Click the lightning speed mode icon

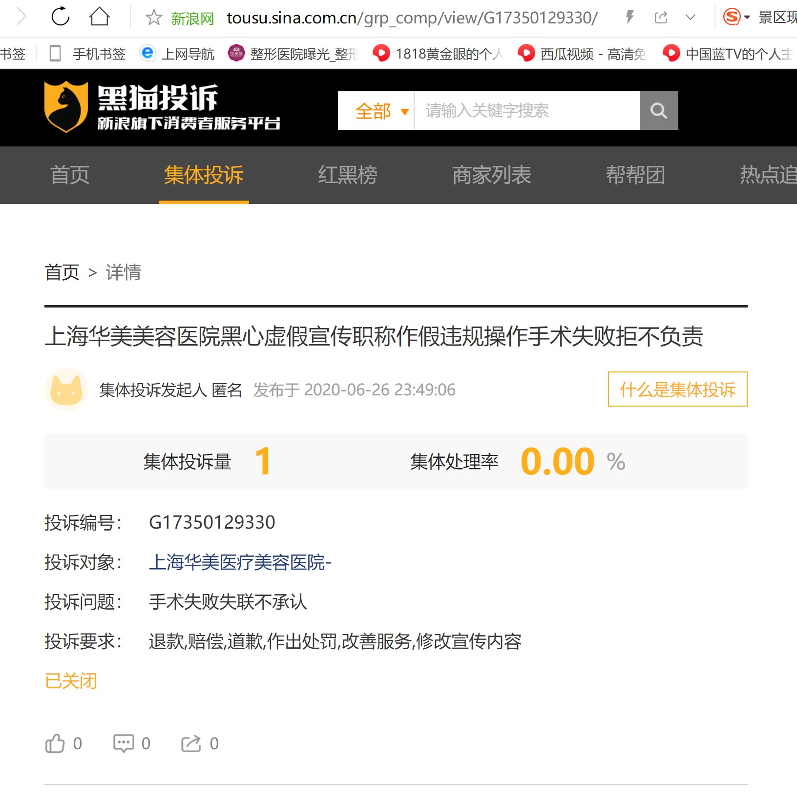click(x=630, y=18)
